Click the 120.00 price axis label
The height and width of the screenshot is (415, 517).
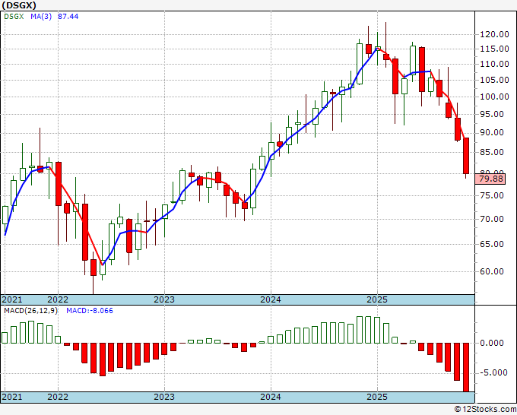click(493, 35)
